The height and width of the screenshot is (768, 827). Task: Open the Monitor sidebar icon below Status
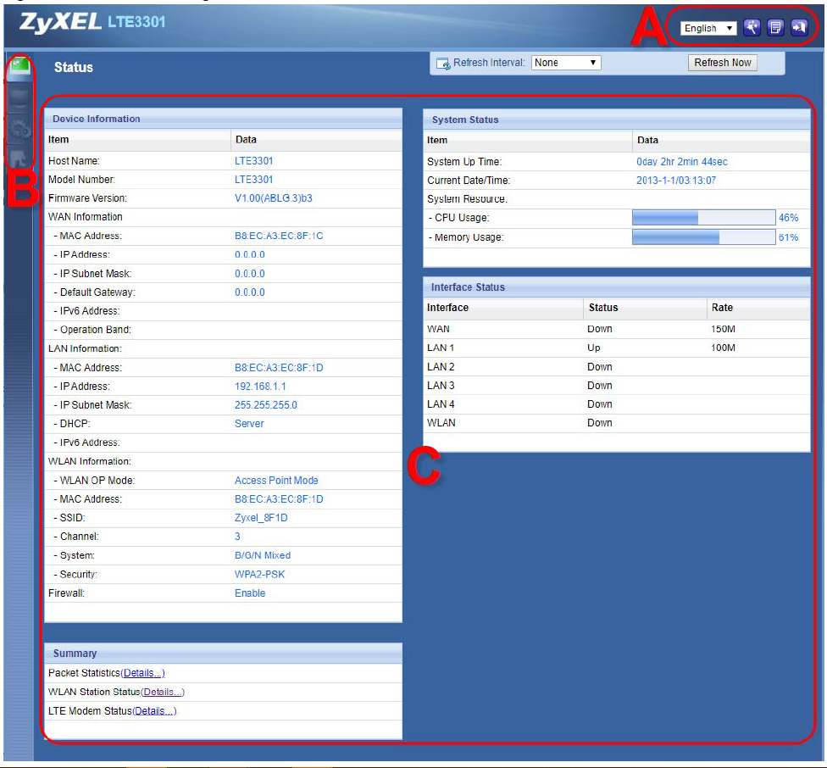tap(20, 98)
